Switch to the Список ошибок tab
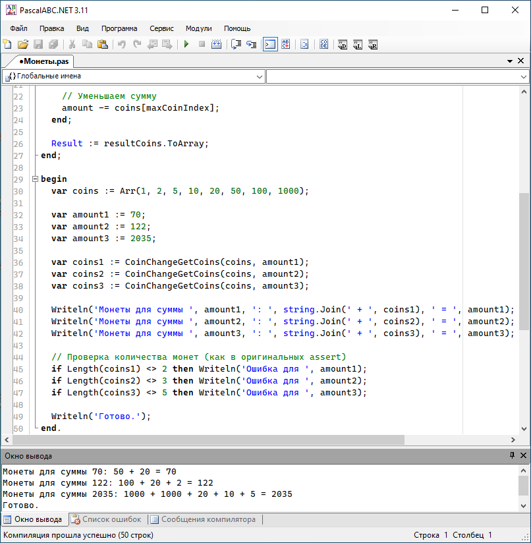The width and height of the screenshot is (531, 543). point(106,519)
